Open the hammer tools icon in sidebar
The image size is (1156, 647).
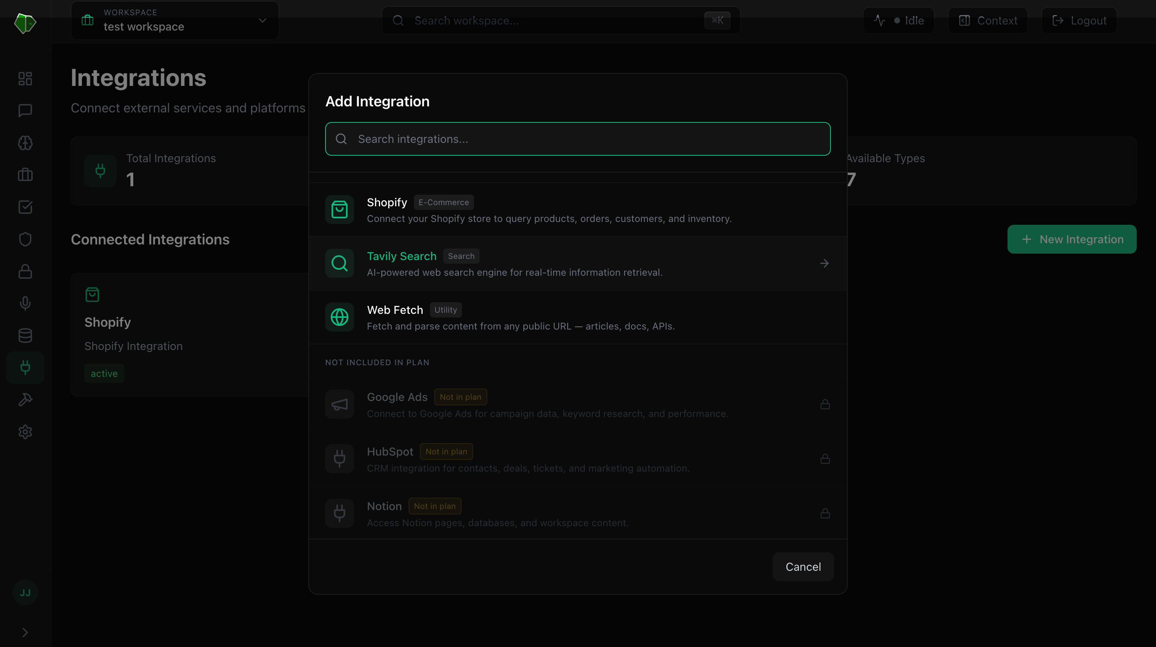(x=25, y=399)
